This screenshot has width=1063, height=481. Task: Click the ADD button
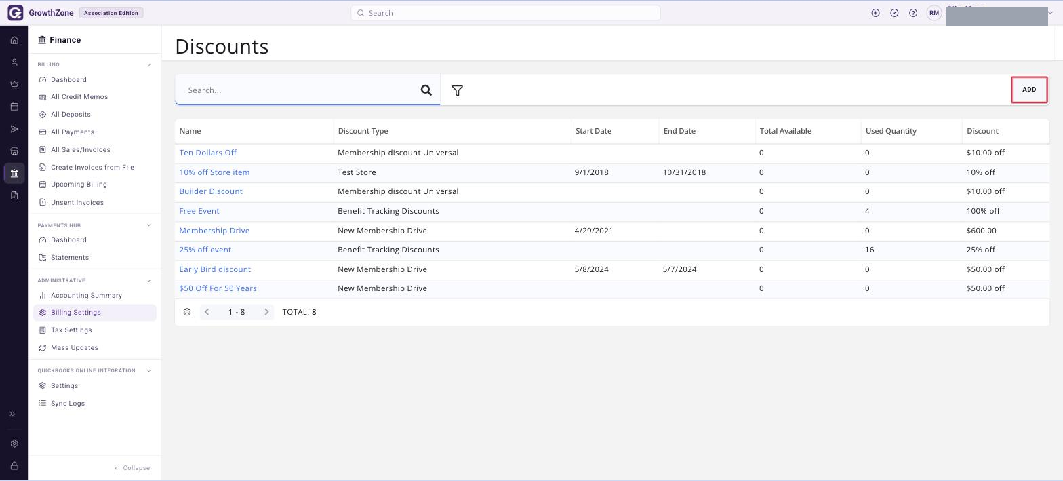(x=1029, y=90)
